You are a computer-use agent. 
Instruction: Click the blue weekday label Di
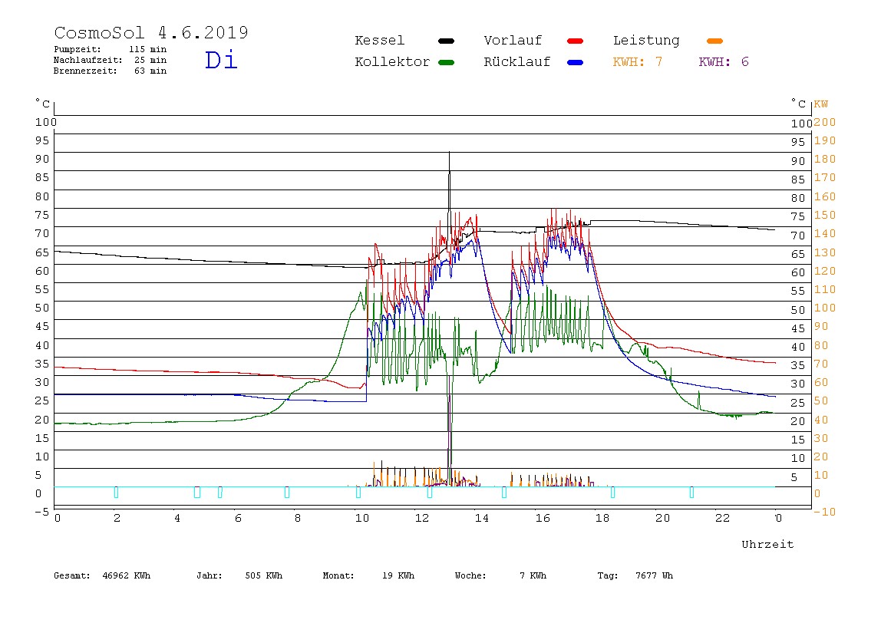click(221, 60)
